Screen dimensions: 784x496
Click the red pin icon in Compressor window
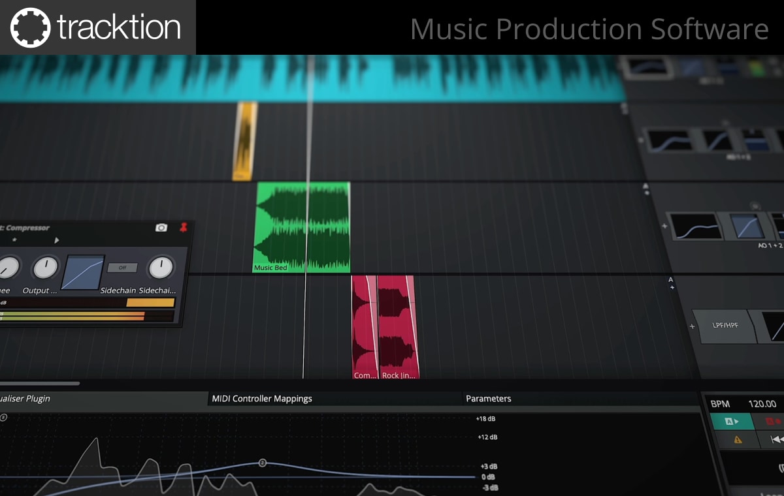(x=184, y=227)
